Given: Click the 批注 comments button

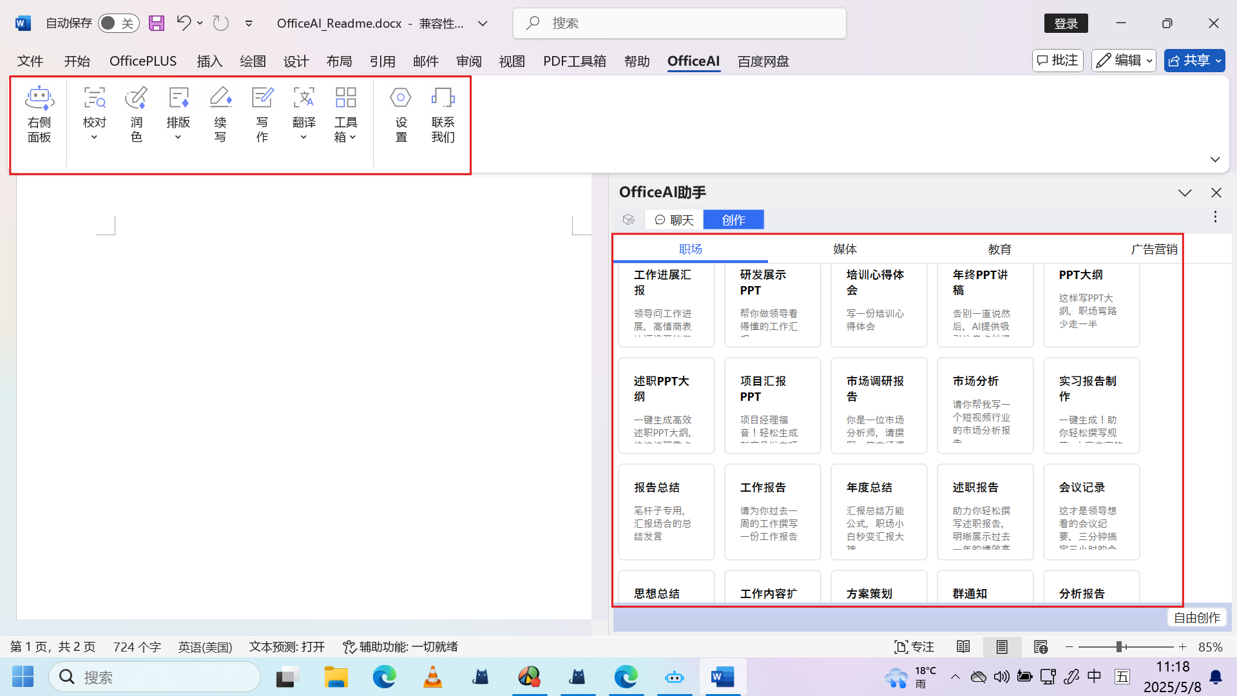Looking at the screenshot, I should point(1057,61).
